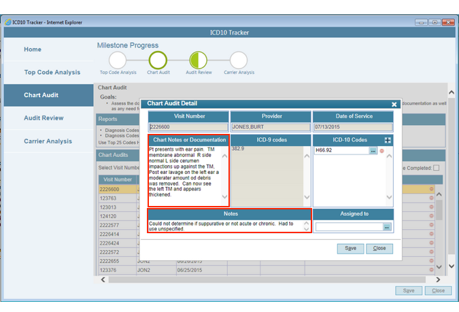
Task: Click the H66.92 ICD-10 code field
Action: [341, 150]
